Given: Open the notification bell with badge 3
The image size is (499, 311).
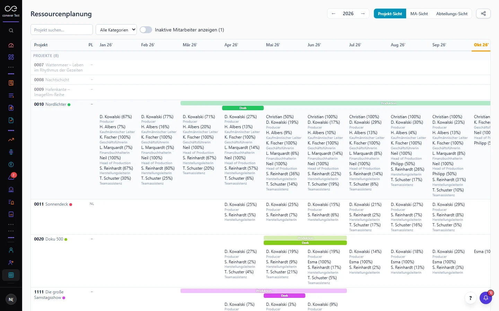Looking at the screenshot, I should (486, 298).
